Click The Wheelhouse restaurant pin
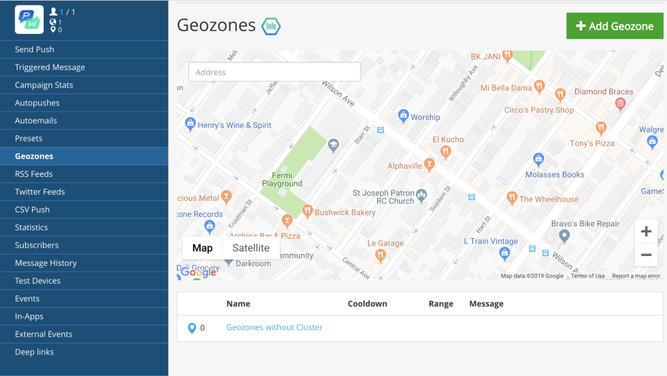Image resolution: width=667 pixels, height=376 pixels. click(x=512, y=198)
